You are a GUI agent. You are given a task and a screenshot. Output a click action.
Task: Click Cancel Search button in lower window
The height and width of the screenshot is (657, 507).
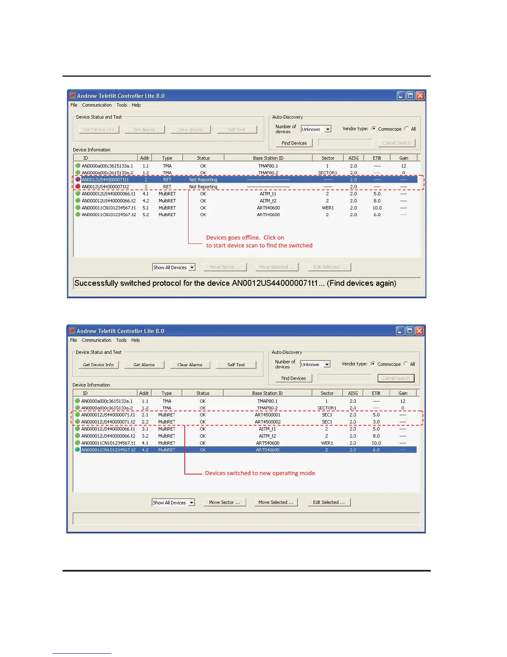pos(396,378)
